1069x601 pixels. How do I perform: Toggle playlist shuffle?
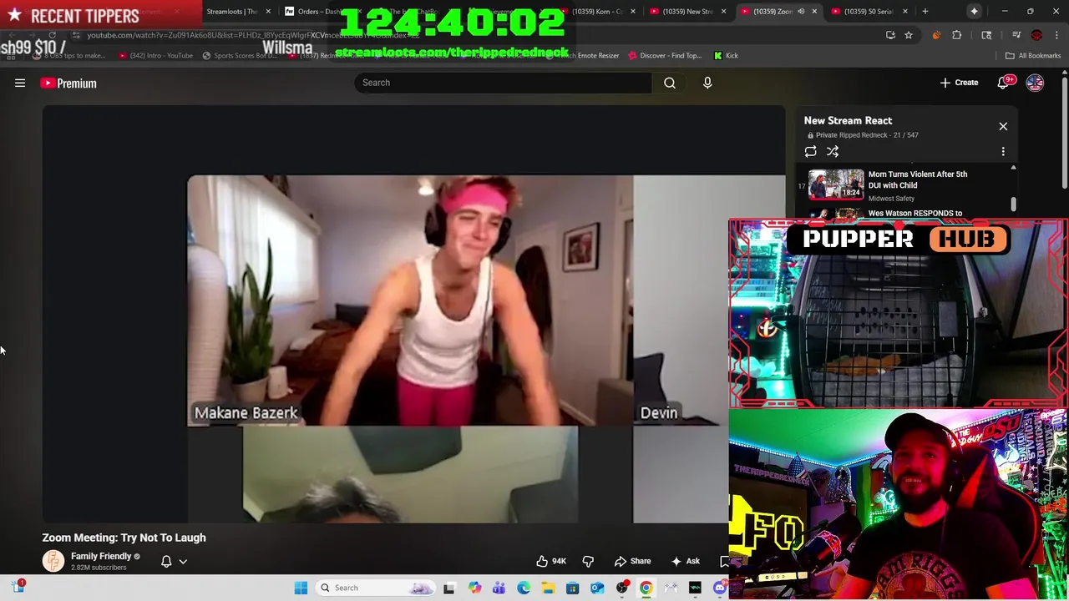833,151
